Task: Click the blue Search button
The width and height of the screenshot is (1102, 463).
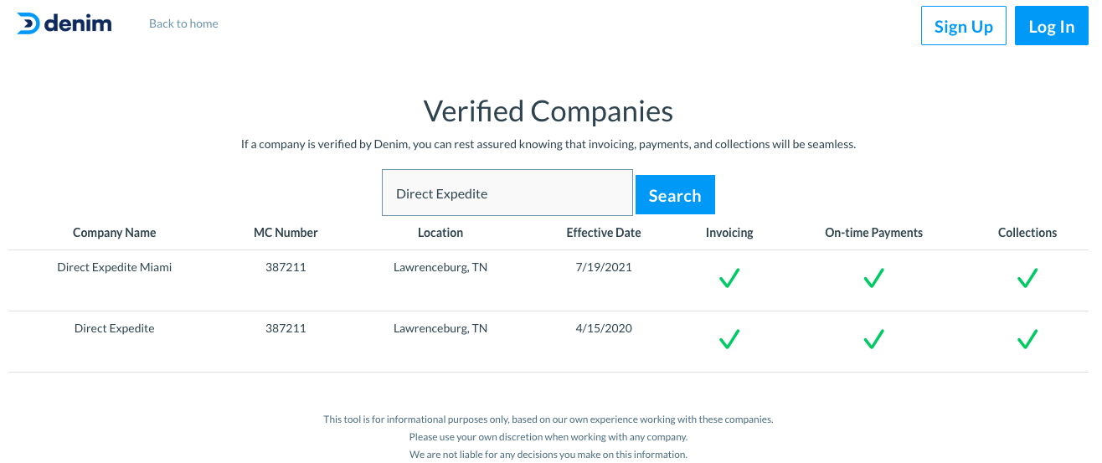Action: (675, 195)
